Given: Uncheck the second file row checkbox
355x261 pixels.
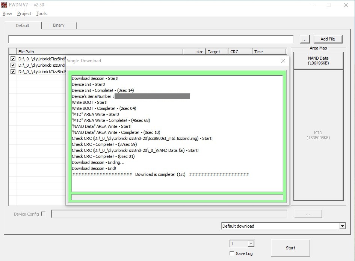Looking at the screenshot, I should (x=13, y=65).
